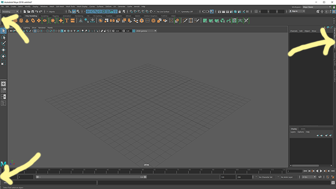Create a polygon cone from the shelf
336x189 pixels.
coord(27,20)
